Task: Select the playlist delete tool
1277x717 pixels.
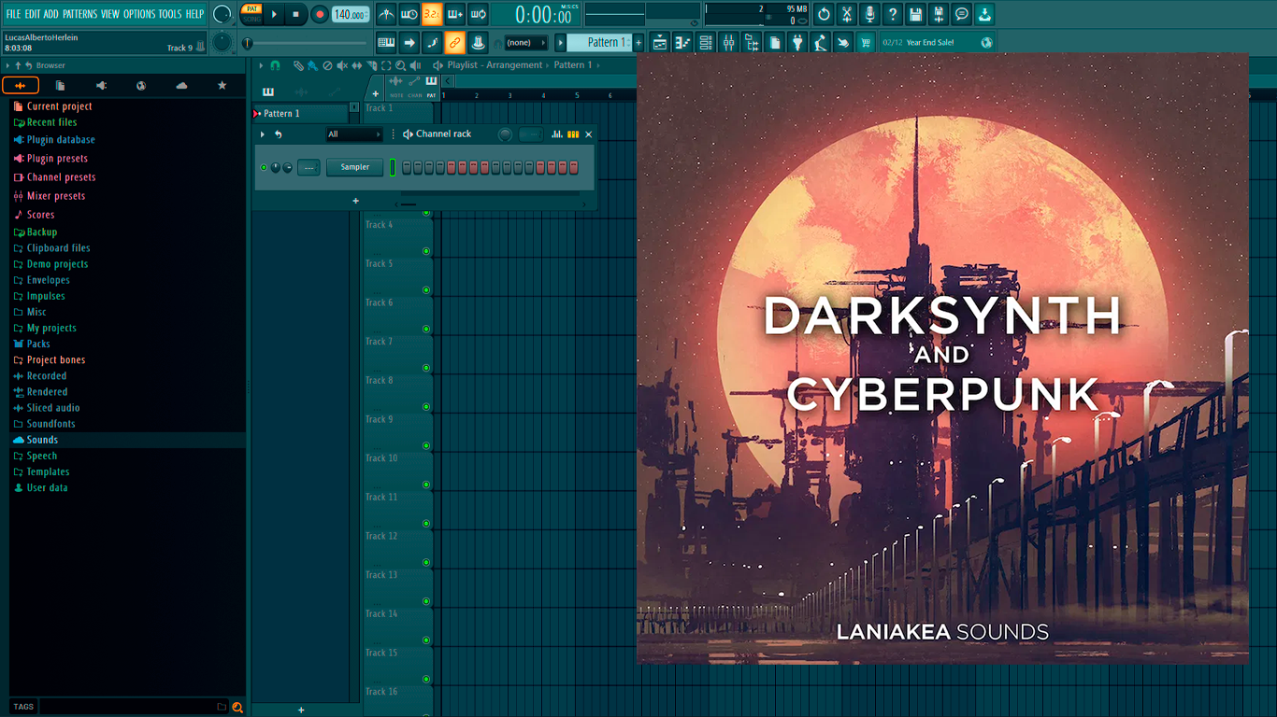Action: coord(327,65)
